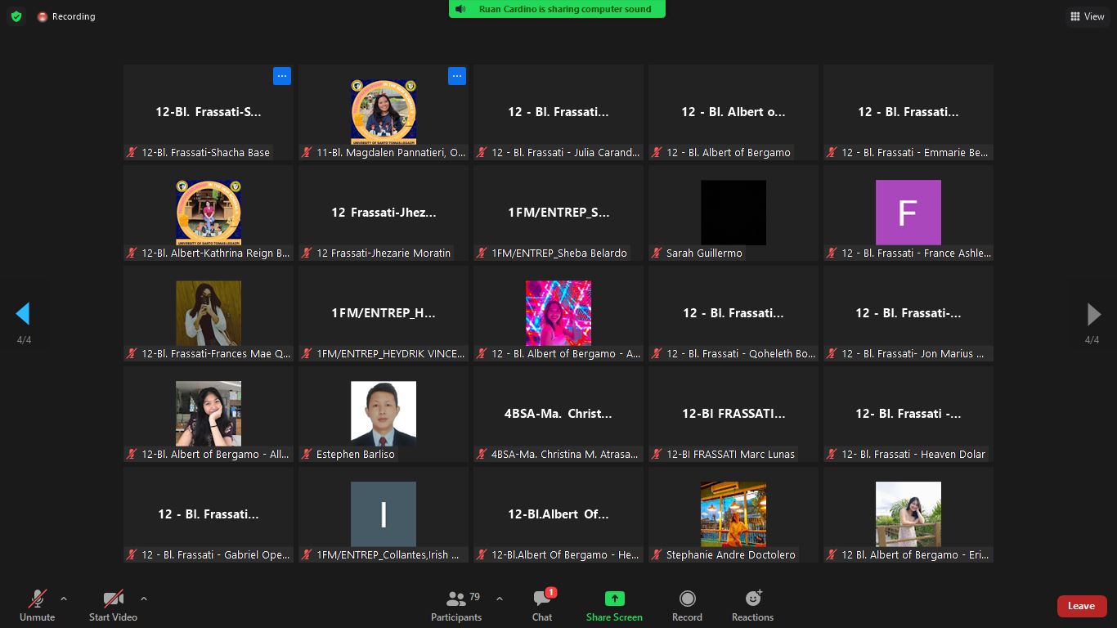Click the right gallery page arrow

click(1093, 314)
